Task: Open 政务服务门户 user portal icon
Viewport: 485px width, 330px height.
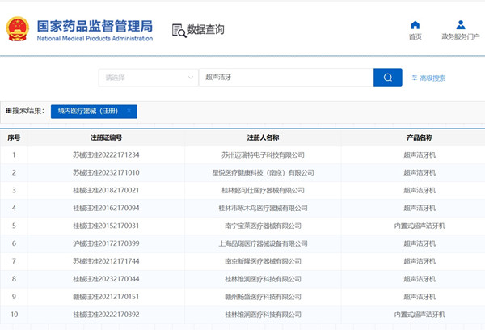Action: 461,25
